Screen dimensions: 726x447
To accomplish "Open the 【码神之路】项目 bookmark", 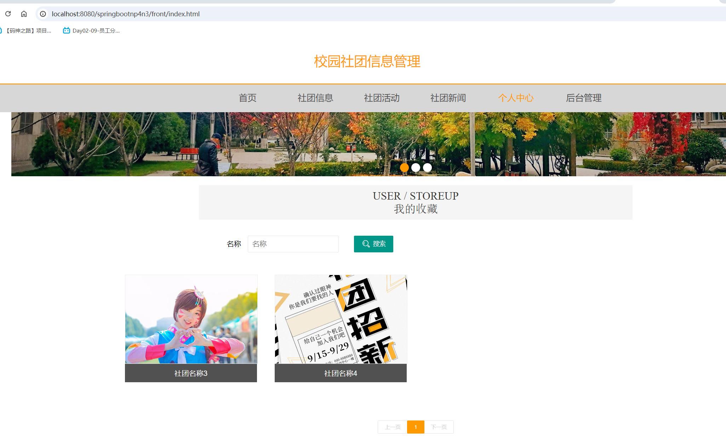I will pos(28,30).
